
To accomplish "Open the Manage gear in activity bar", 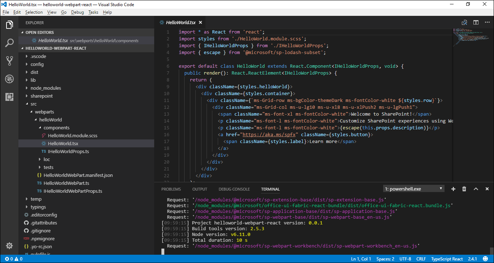I will (x=9, y=246).
